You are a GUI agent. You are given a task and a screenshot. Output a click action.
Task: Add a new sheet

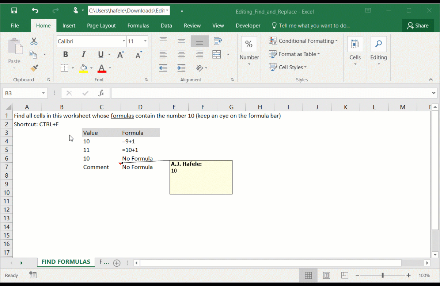117,263
